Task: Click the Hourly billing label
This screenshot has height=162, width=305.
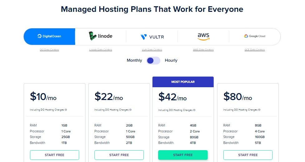Action: click(171, 60)
